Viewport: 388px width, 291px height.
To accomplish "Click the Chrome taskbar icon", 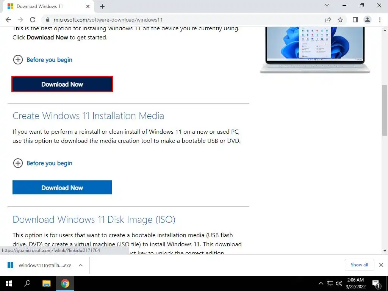I will point(65,283).
